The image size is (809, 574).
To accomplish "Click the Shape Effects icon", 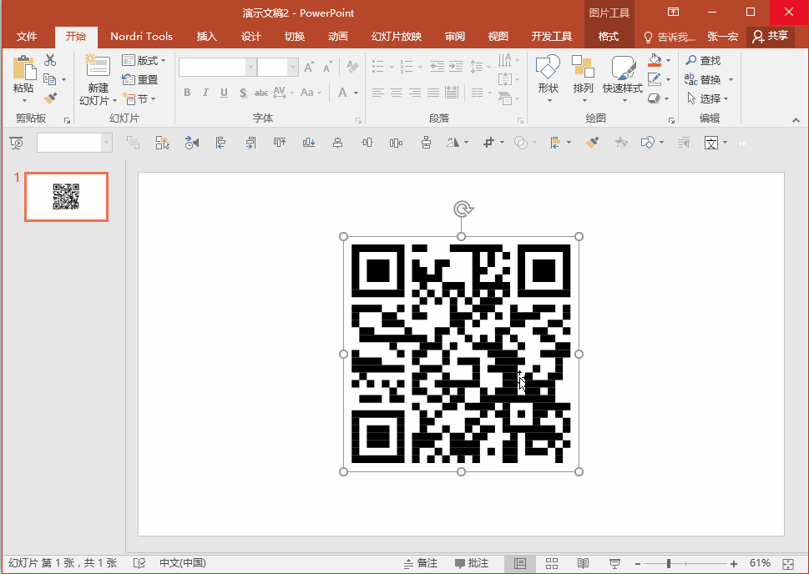I will pyautogui.click(x=654, y=98).
